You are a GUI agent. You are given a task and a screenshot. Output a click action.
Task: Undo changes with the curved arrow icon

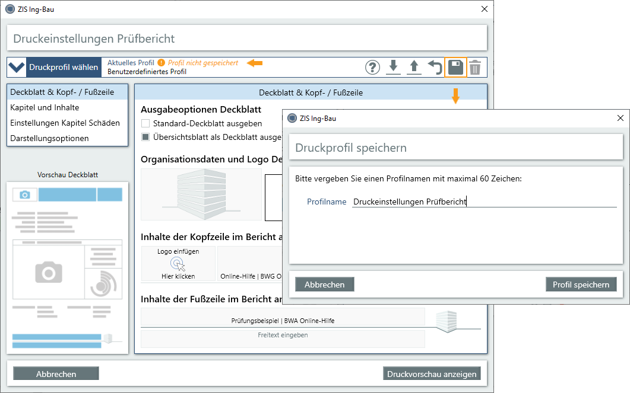(x=435, y=67)
